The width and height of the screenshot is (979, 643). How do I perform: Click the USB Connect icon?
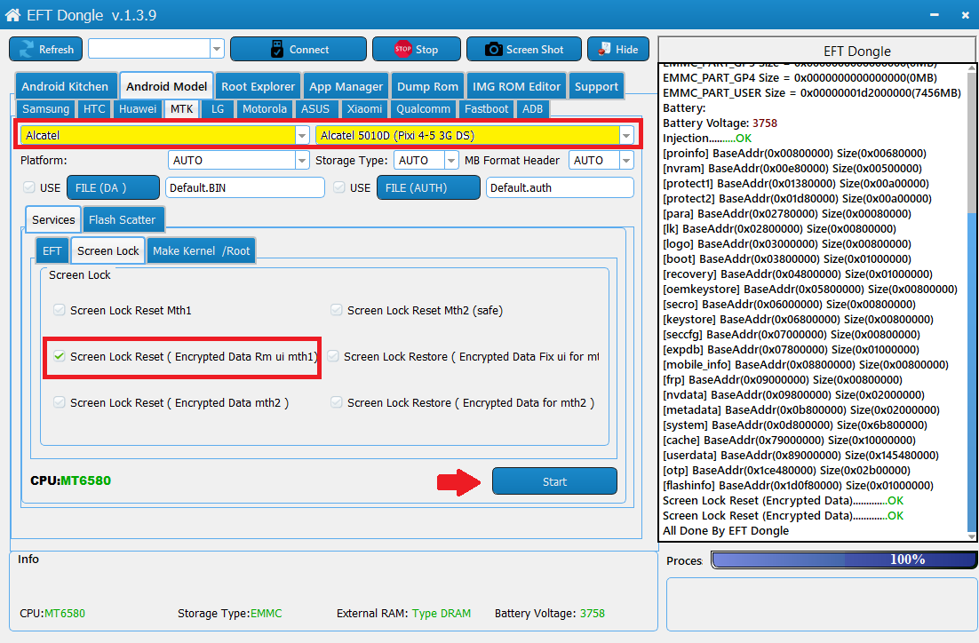[x=277, y=50]
